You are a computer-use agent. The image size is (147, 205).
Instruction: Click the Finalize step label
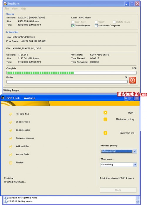point(20,162)
